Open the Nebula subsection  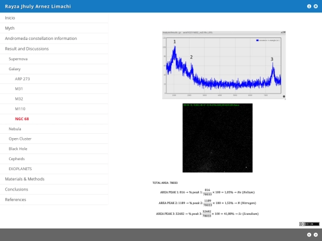[x=54, y=129]
